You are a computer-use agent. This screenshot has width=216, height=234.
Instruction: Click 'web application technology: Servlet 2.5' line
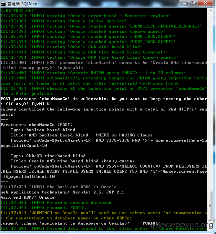(x=62, y=192)
